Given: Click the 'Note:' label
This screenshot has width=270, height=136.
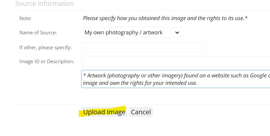Looking at the screenshot, I should [26, 18].
